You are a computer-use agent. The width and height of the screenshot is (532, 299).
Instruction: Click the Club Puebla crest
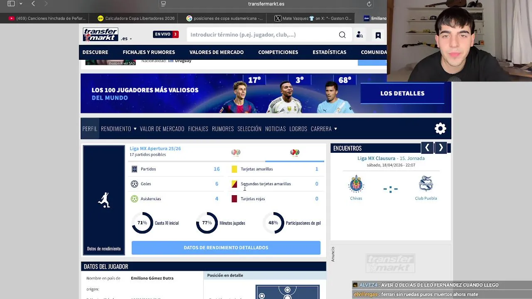coord(426,184)
